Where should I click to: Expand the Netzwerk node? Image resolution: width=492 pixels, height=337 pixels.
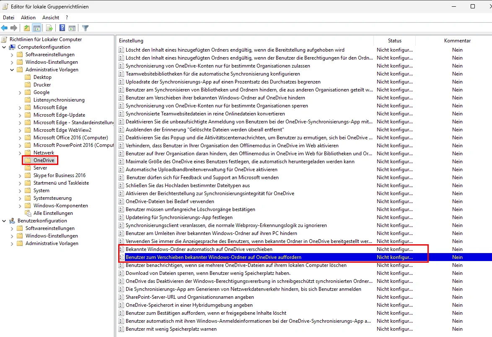pyautogui.click(x=20, y=153)
